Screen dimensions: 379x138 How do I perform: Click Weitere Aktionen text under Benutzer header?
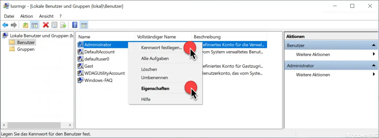coord(313,55)
